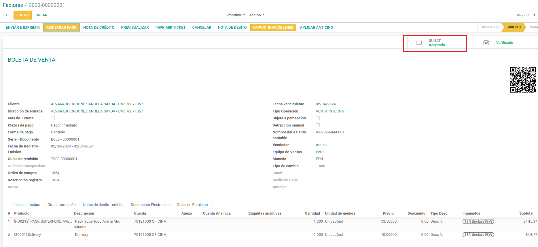Toggle the Mas de 1 cuota checkbox
The image size is (538, 247).
(x=53, y=118)
